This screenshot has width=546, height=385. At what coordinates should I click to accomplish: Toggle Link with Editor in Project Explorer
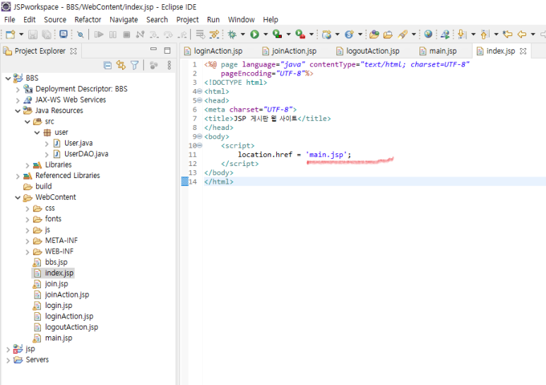[x=121, y=65]
